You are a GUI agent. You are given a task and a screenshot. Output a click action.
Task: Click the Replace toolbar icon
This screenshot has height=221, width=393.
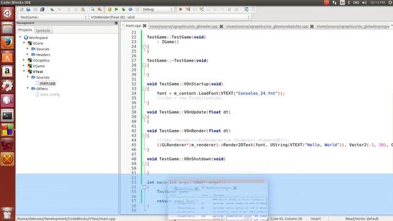(99, 9)
